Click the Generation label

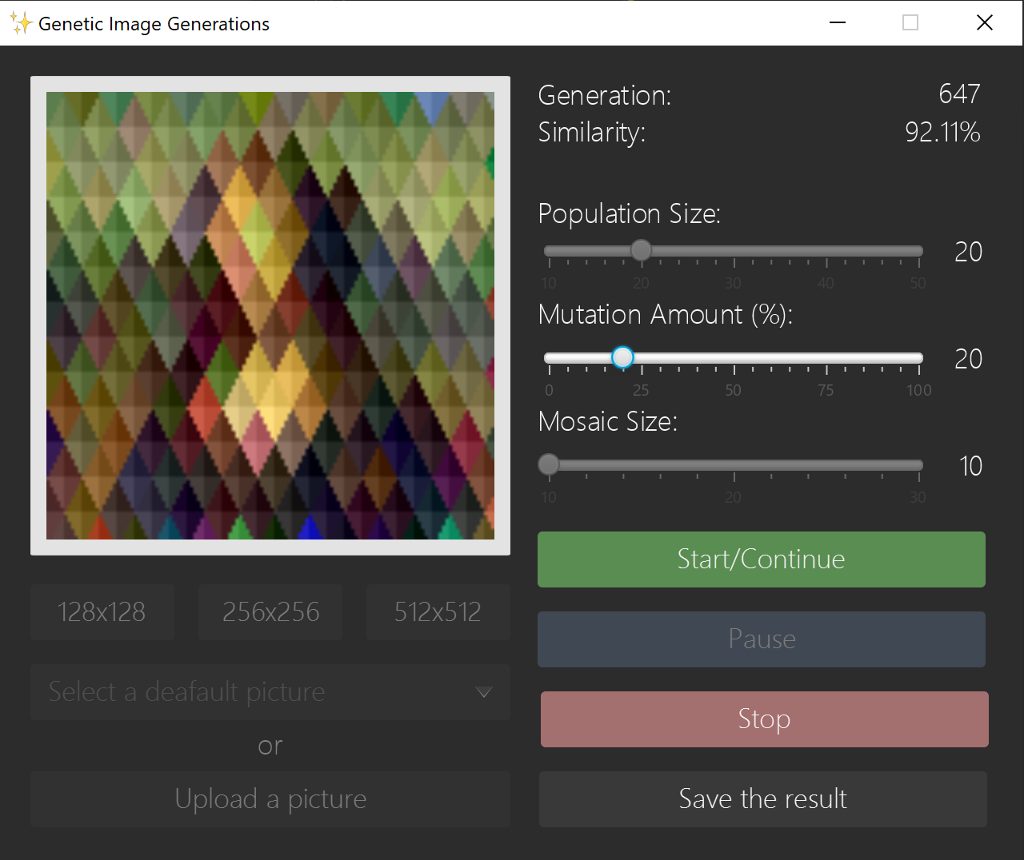[605, 95]
